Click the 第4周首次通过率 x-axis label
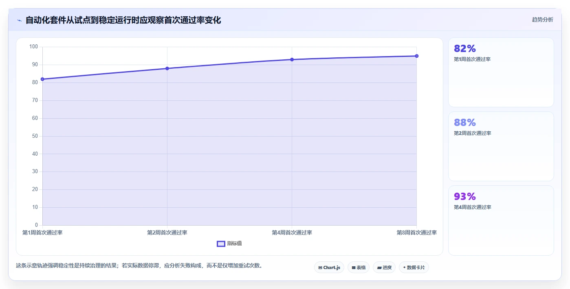This screenshot has width=570, height=289. 292,233
